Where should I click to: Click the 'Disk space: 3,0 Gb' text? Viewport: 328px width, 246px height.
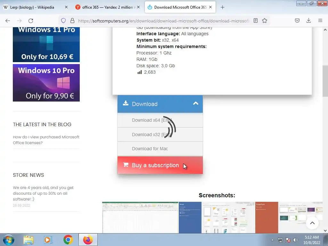(x=156, y=66)
